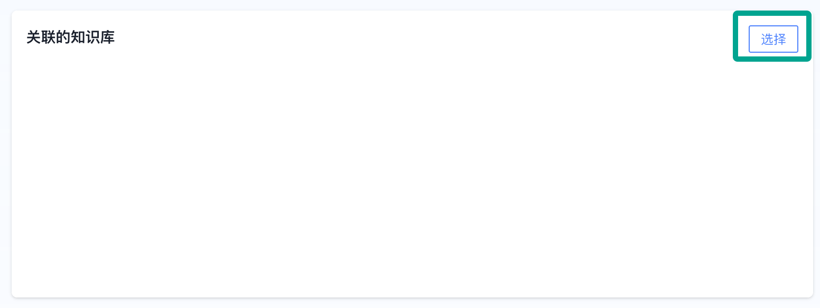Image resolution: width=820 pixels, height=308 pixels.
Task: Tap the blue-outlined 选择 button
Action: tap(773, 39)
